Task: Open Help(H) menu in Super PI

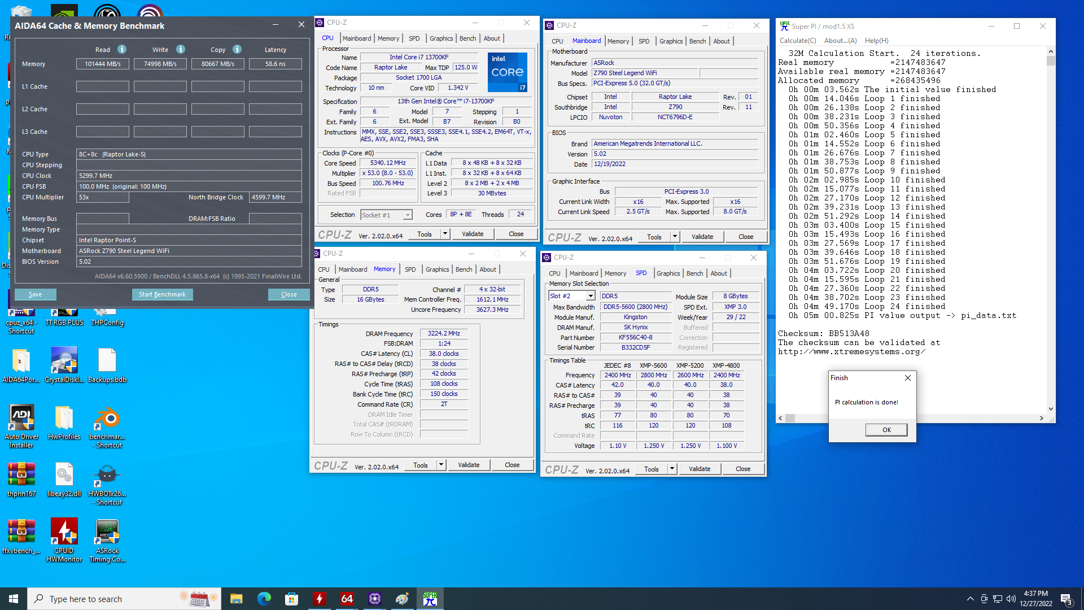Action: pyautogui.click(x=876, y=41)
